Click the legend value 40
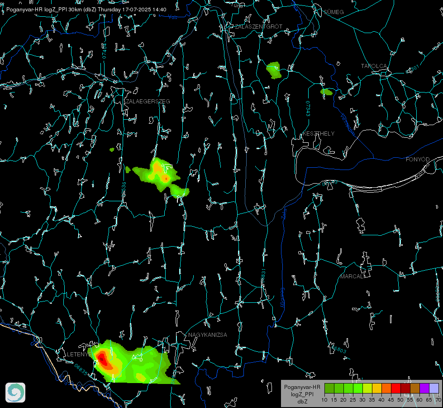Viewport: 443px width, 408px height. (x=381, y=400)
